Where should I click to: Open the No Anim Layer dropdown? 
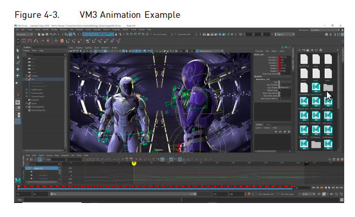tap(287, 194)
